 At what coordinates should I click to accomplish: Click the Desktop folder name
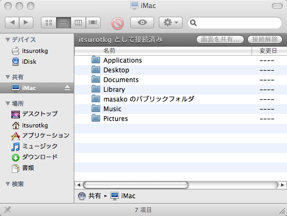116,70
